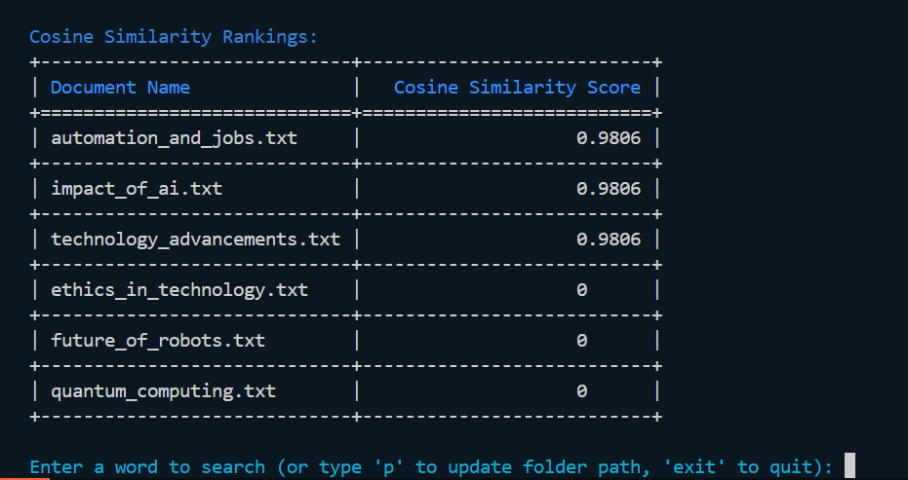Click the 'Cosine Similarity Rankings:' heading
This screenshot has width=908, height=480.
(x=174, y=37)
